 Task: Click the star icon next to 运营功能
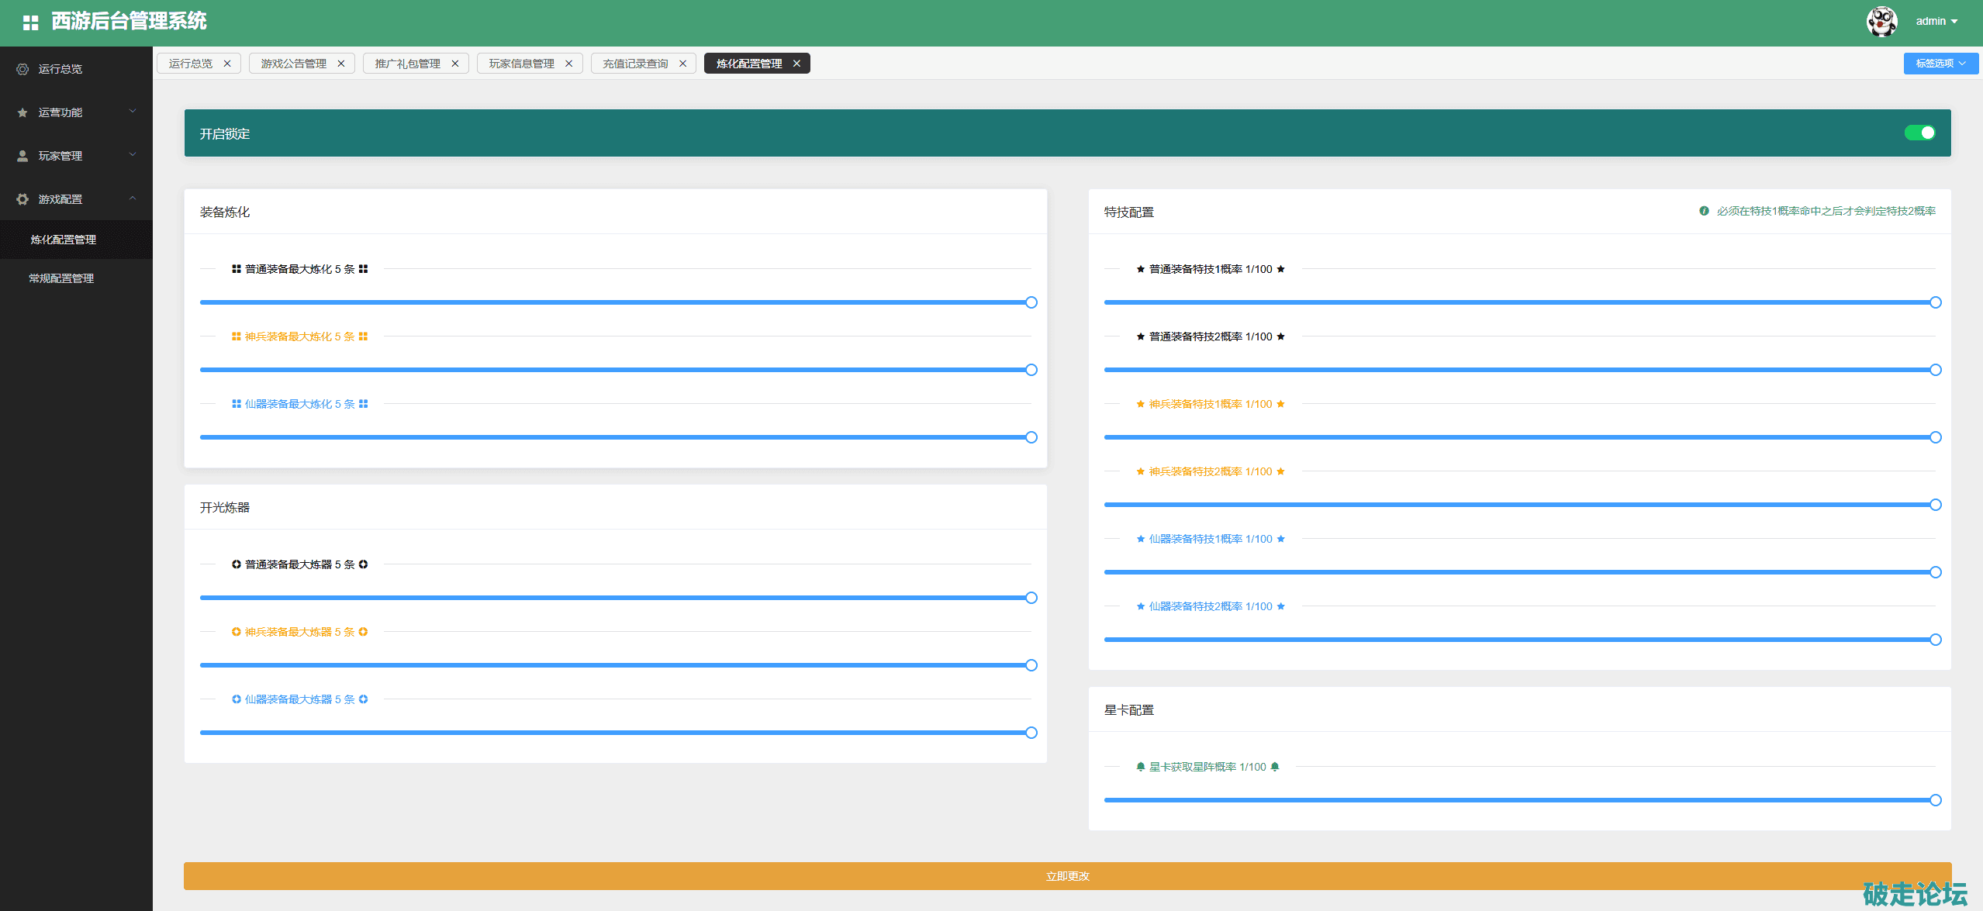(x=22, y=112)
